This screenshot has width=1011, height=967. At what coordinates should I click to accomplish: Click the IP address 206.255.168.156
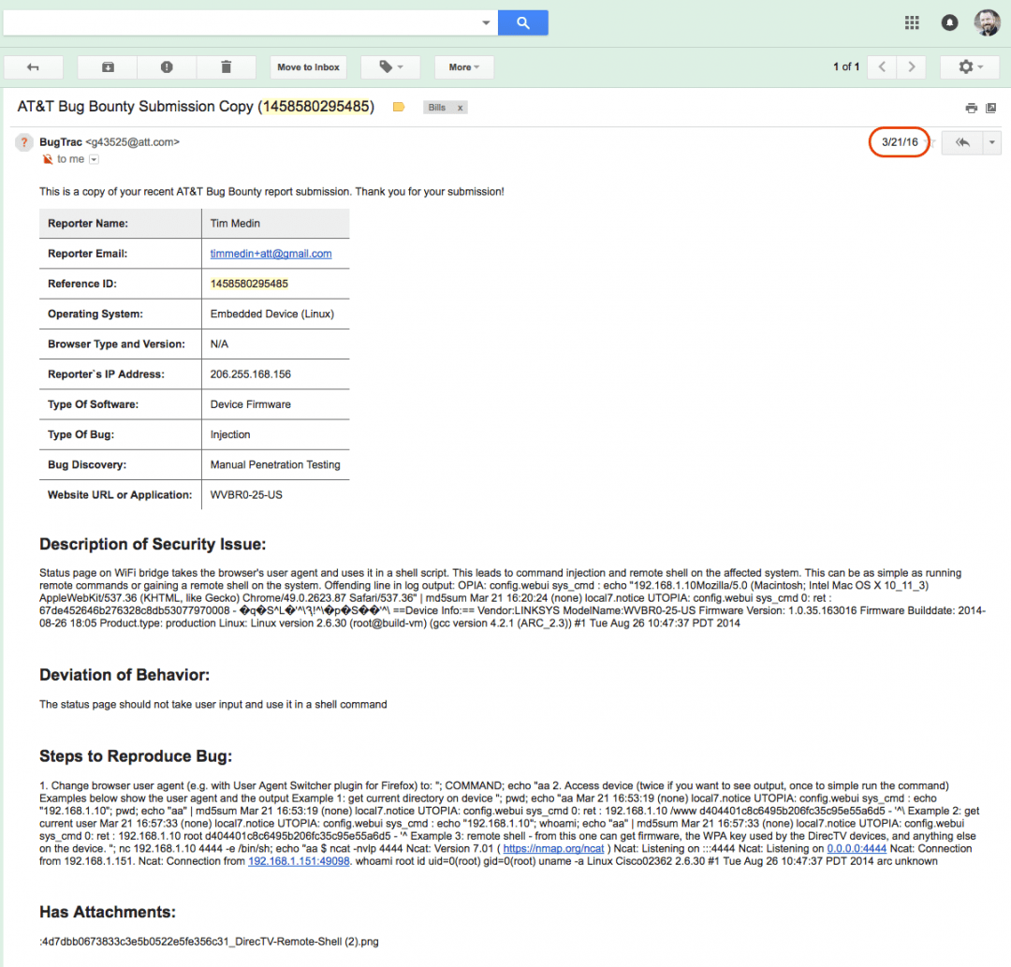tap(250, 374)
